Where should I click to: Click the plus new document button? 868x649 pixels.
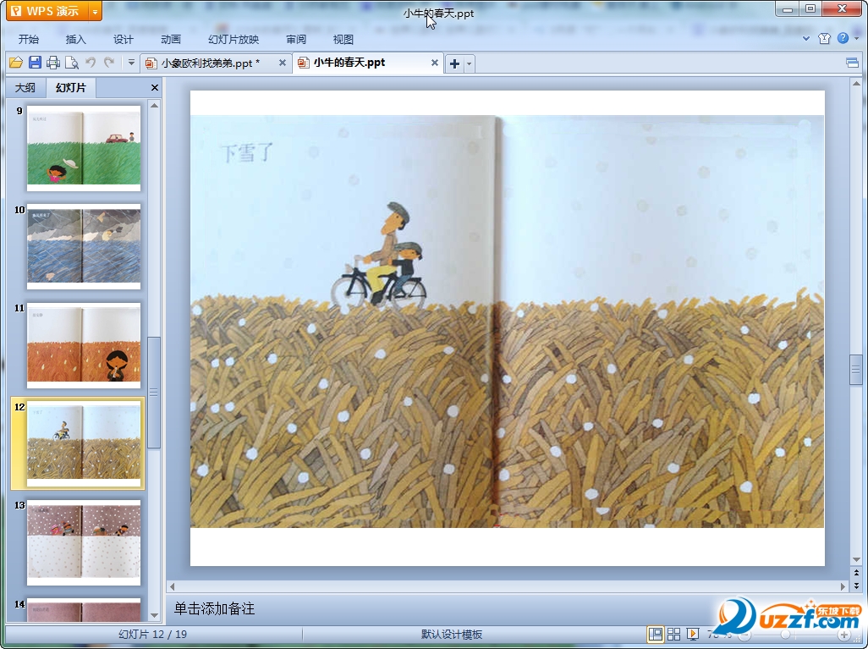click(454, 63)
